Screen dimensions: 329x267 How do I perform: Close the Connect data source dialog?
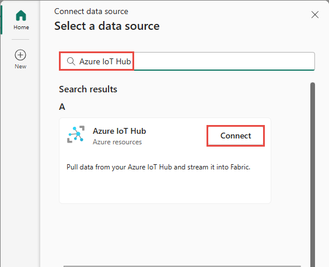pos(315,15)
